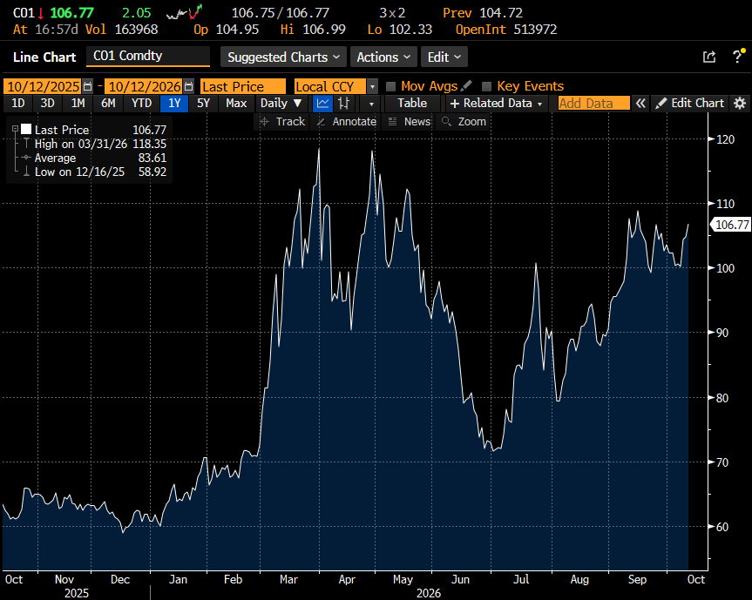The height and width of the screenshot is (600, 752).
Task: Open the start date calendar picker icon
Action: pyautogui.click(x=87, y=86)
